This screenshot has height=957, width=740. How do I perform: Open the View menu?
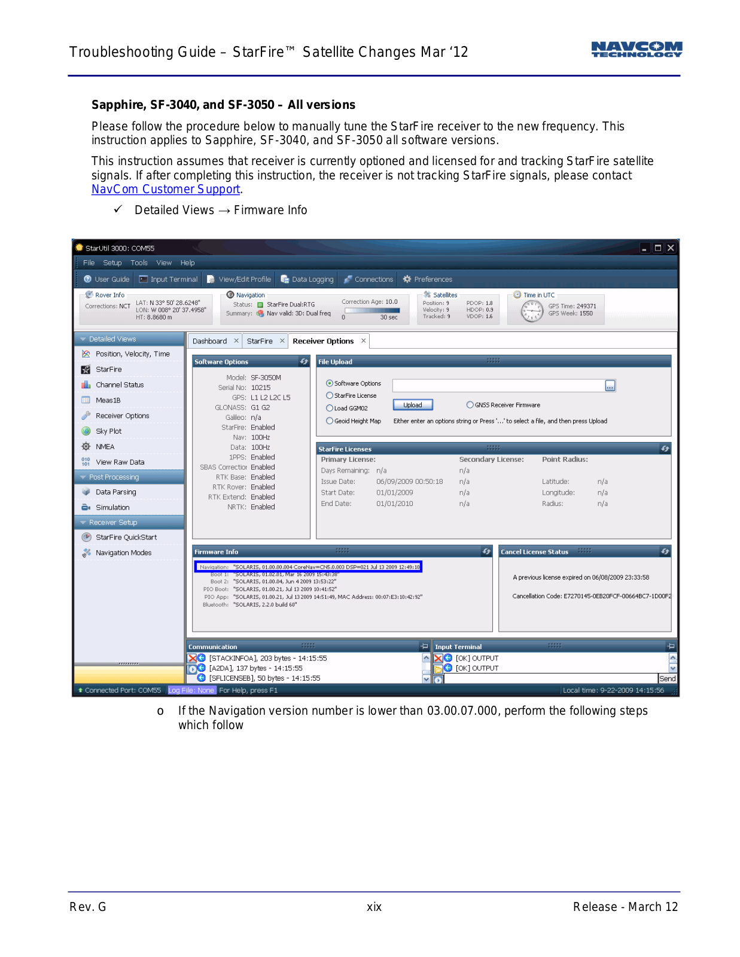tap(164, 263)
